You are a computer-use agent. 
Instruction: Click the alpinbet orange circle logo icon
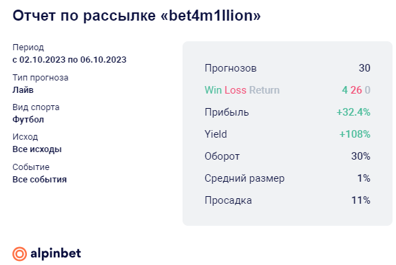[x=19, y=253]
